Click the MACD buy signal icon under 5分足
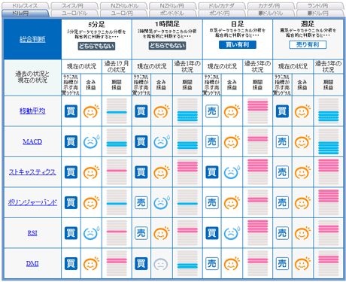 [71, 142]
